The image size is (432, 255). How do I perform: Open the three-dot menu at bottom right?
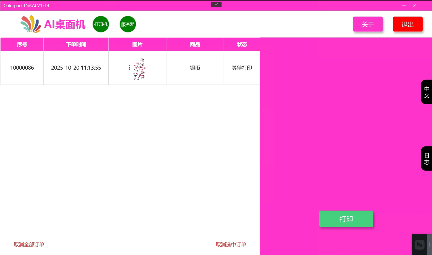(x=429, y=245)
